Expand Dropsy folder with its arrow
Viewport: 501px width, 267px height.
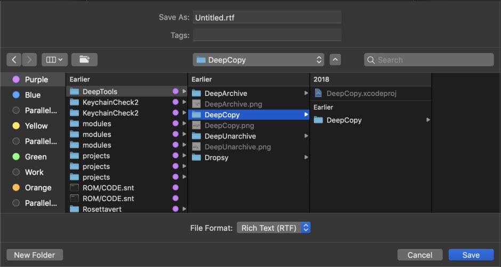306,157
